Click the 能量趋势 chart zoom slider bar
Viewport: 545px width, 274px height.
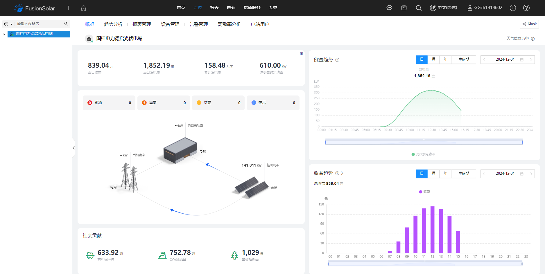(424, 142)
